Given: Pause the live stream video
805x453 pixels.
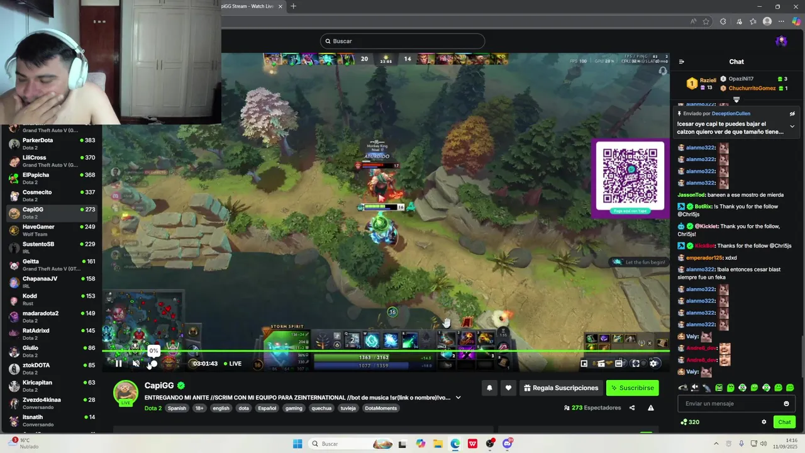Looking at the screenshot, I should (118, 364).
